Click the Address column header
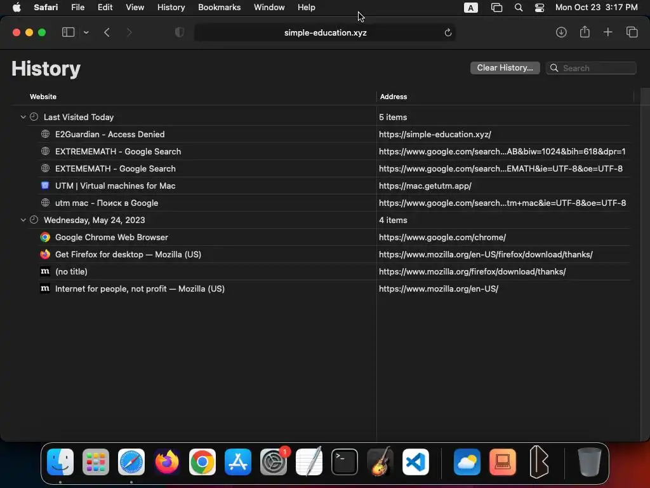 pos(394,97)
